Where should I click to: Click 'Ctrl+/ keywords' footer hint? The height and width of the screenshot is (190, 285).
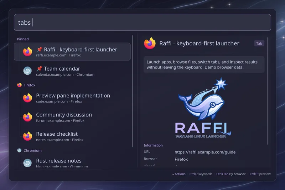pos(201,174)
